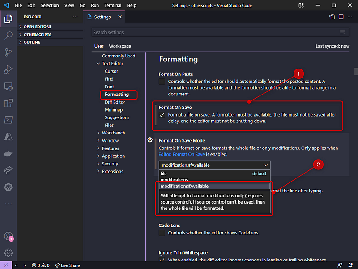358x269 pixels.
Task: Open the Search view in activity bar
Action: pyautogui.click(x=8, y=35)
